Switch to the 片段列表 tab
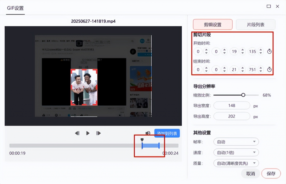286x184 pixels. point(255,24)
